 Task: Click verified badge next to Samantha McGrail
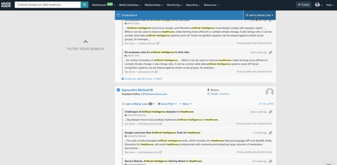point(151,90)
